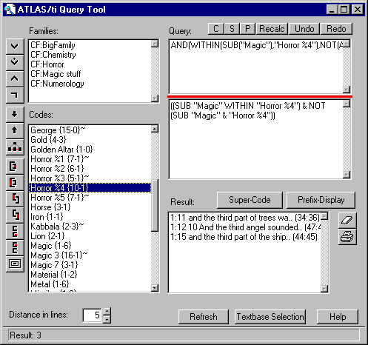
Task: Click codes list scrollbar down arrow
Action: tap(155, 288)
